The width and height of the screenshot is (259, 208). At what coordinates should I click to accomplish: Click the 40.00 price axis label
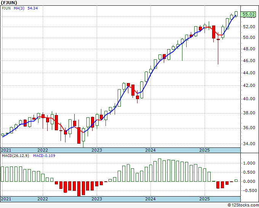249,99
